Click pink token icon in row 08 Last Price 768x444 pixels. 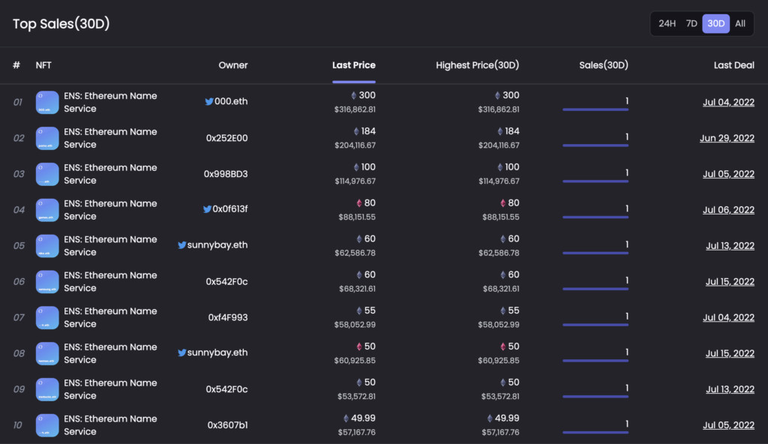click(x=359, y=346)
